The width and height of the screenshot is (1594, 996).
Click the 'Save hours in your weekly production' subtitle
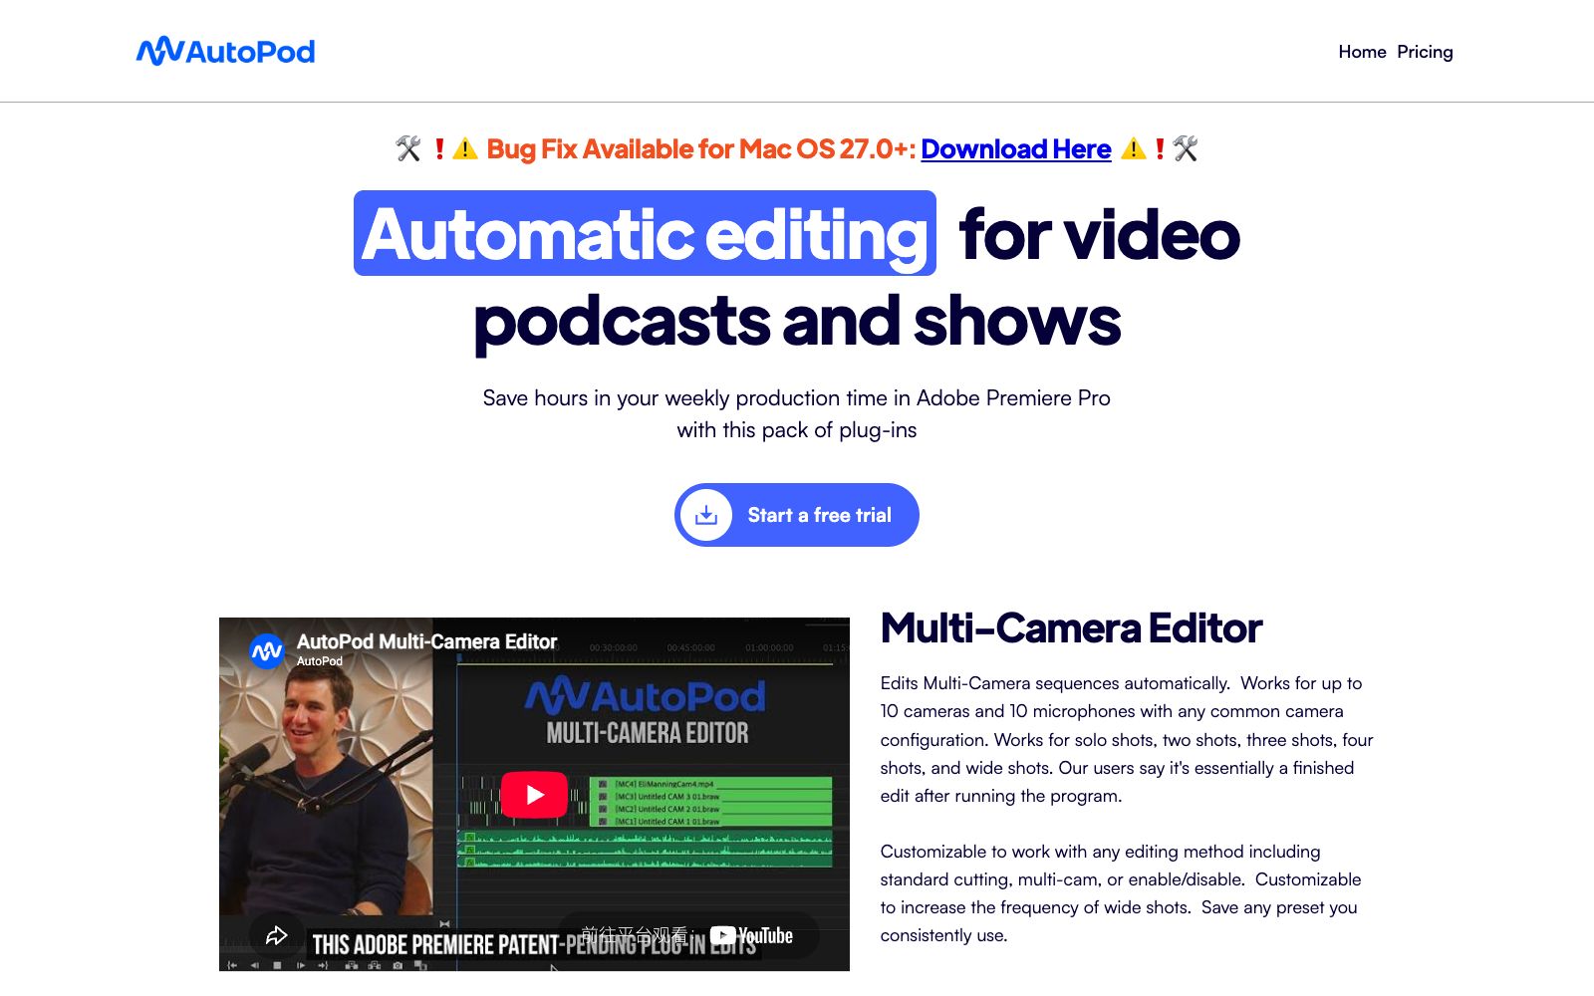pos(796,413)
